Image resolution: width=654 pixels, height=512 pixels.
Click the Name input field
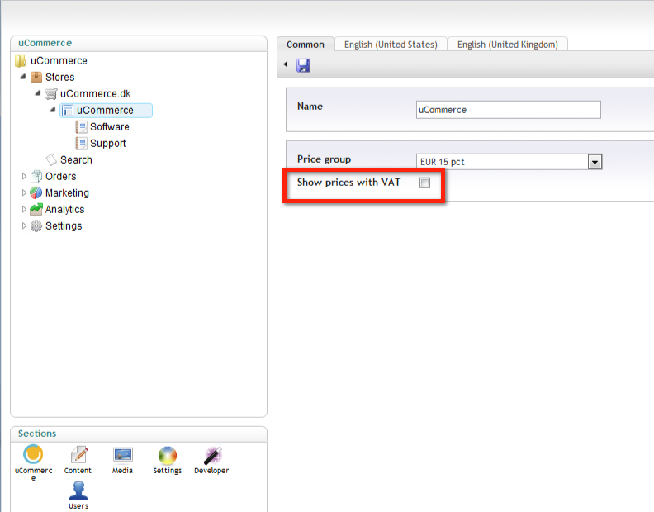[x=509, y=110]
